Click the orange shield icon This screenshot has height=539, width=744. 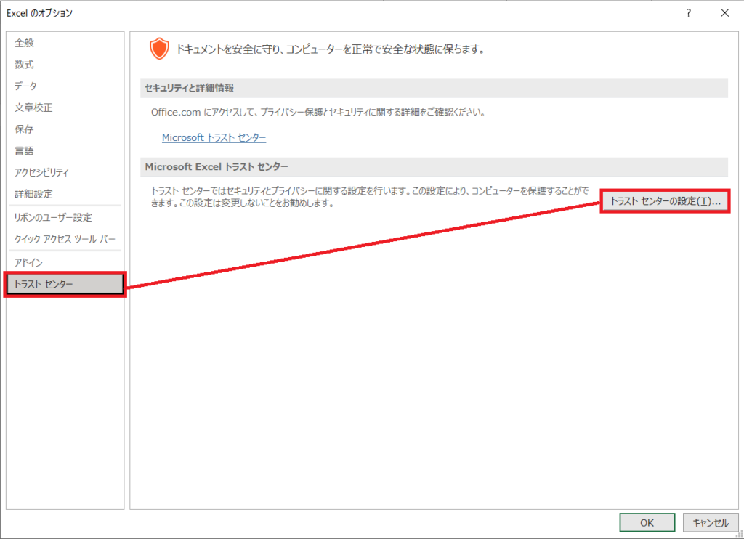[158, 49]
